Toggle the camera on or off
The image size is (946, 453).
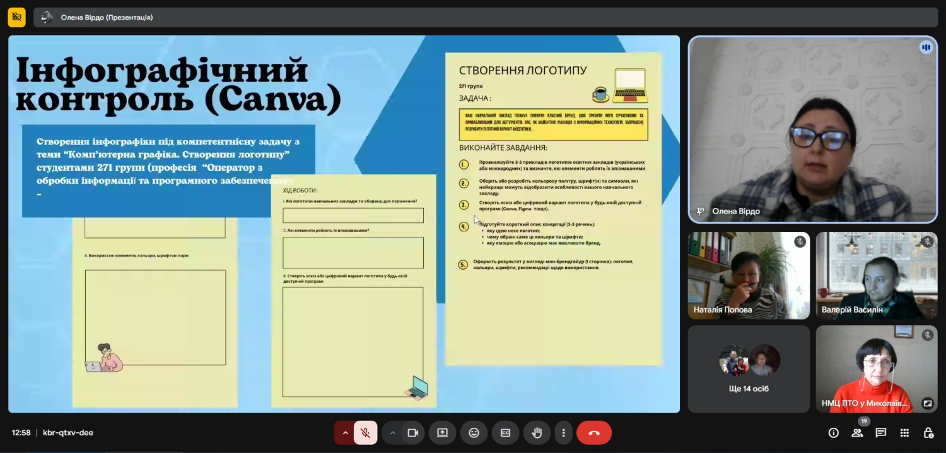[x=413, y=433]
